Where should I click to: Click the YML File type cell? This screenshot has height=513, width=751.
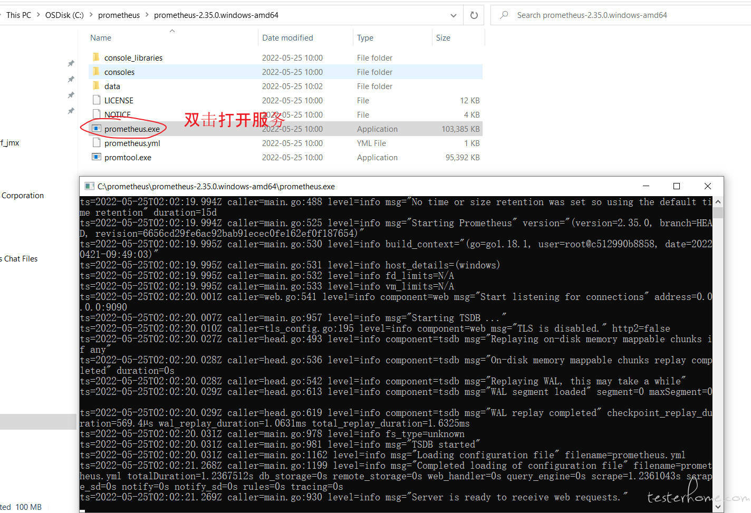click(x=371, y=143)
